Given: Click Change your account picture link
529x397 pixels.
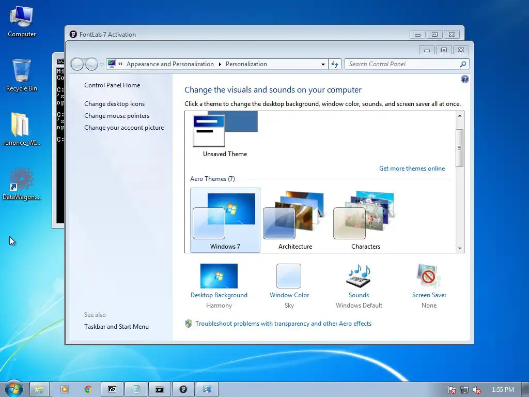Looking at the screenshot, I should [124, 128].
